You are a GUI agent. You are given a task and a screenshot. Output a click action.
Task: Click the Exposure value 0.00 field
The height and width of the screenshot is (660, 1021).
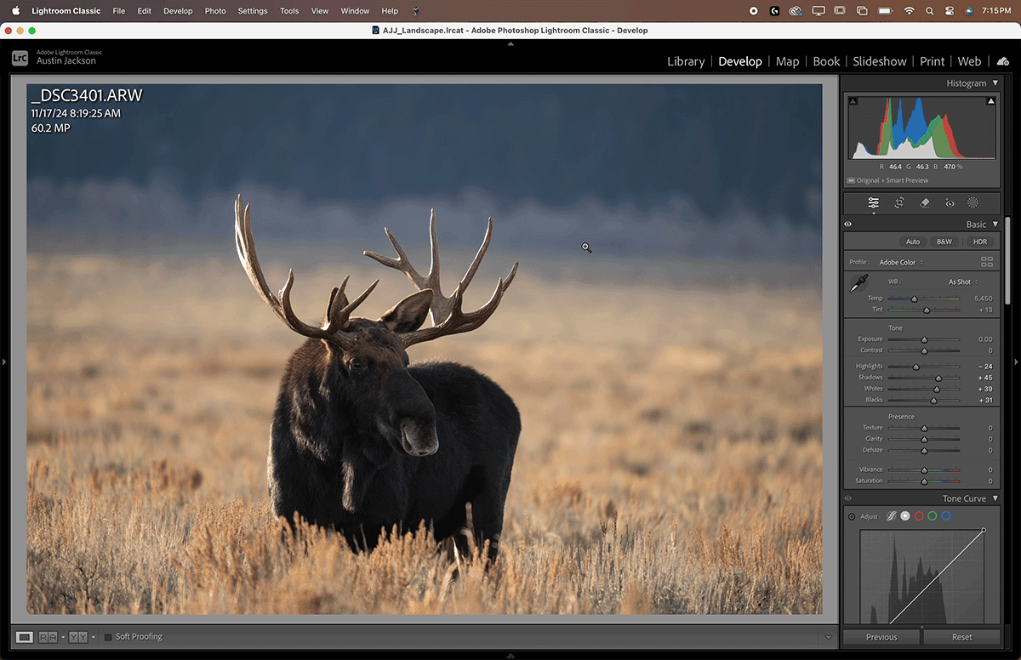coord(984,339)
